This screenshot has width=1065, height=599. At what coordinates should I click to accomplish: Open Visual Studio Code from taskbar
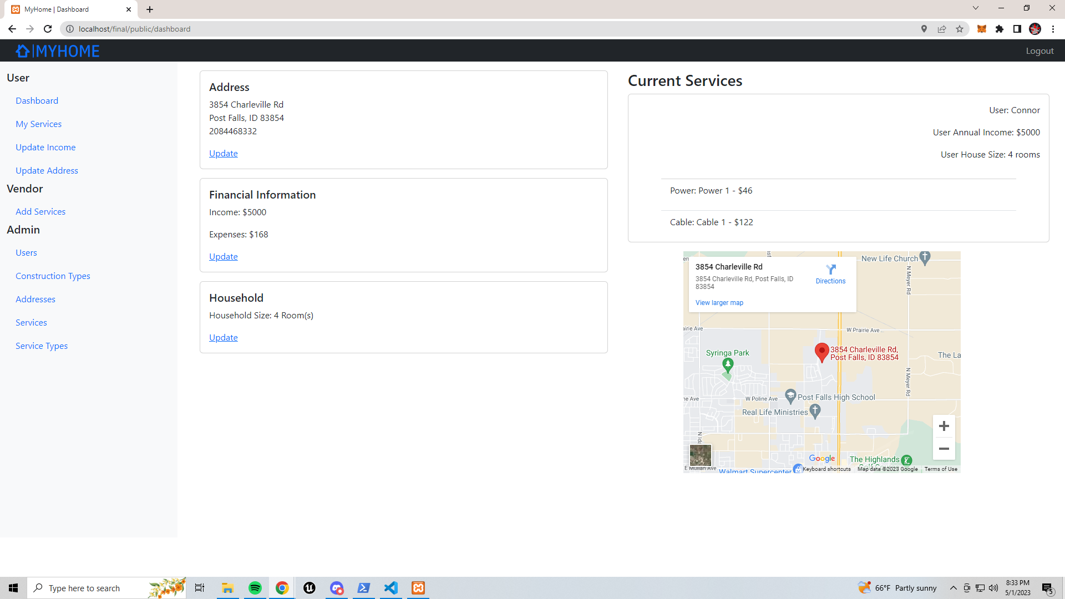391,588
